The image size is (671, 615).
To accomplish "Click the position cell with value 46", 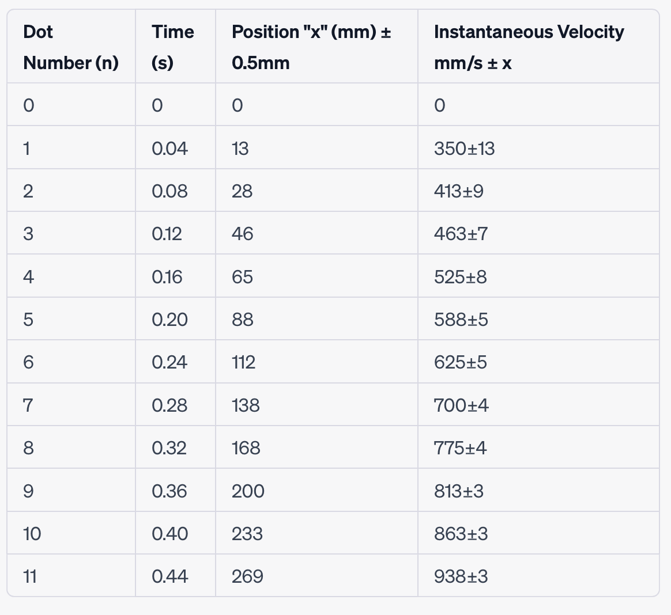I will point(243,234).
